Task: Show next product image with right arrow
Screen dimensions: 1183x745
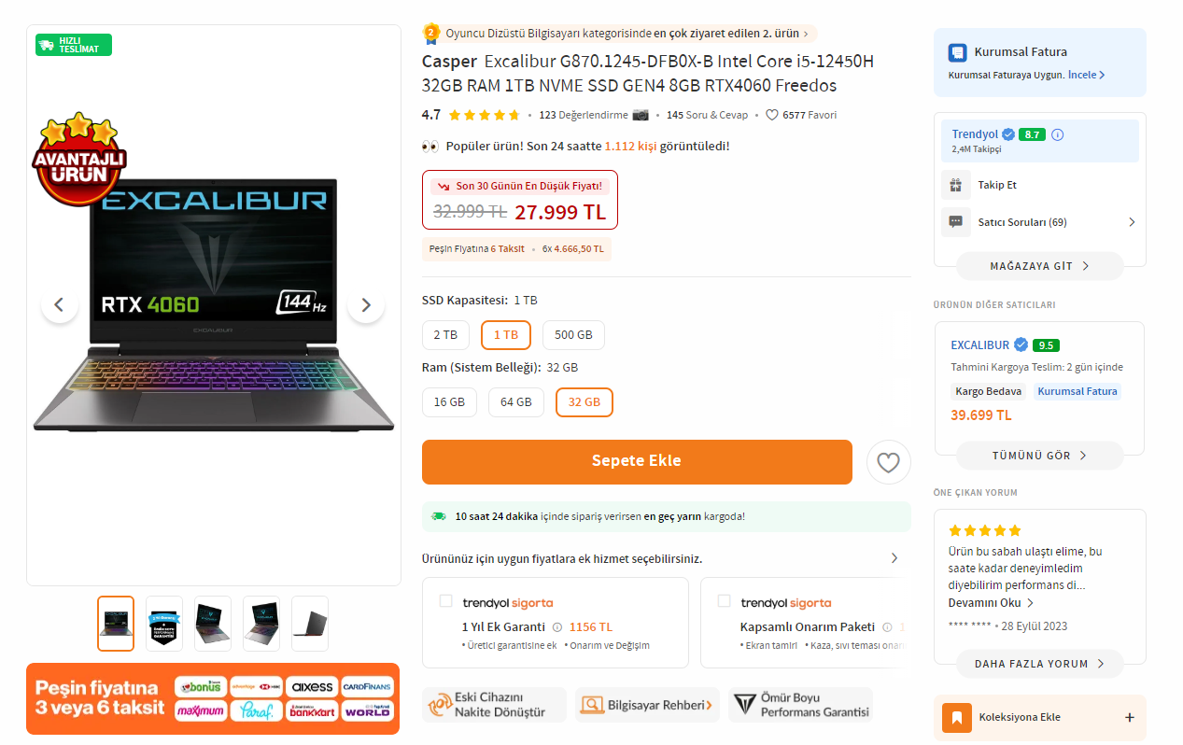Action: (x=366, y=304)
